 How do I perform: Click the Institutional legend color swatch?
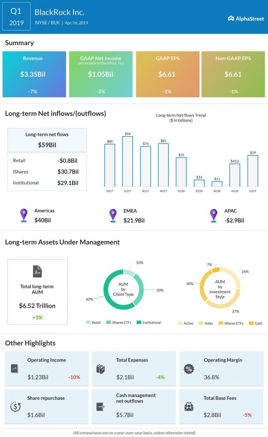tap(139, 323)
